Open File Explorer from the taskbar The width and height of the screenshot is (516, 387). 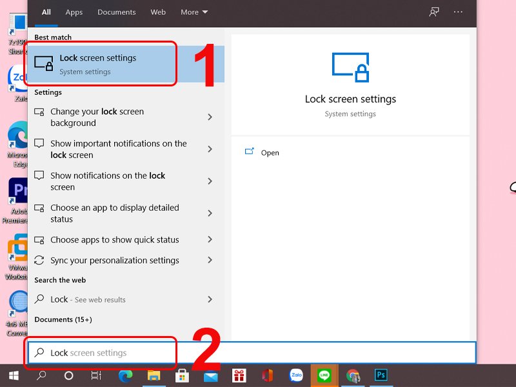click(x=154, y=375)
